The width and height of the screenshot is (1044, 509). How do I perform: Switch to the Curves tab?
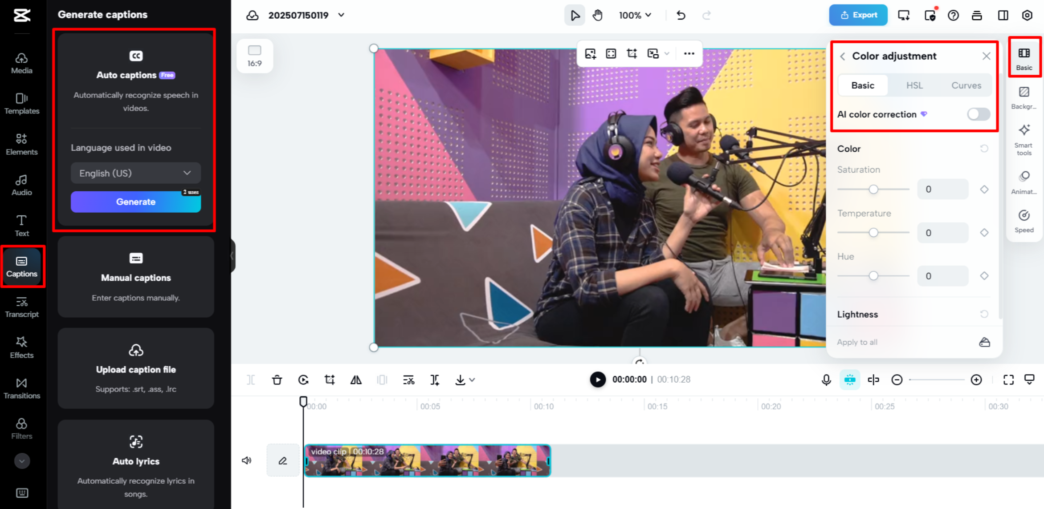[x=966, y=85]
